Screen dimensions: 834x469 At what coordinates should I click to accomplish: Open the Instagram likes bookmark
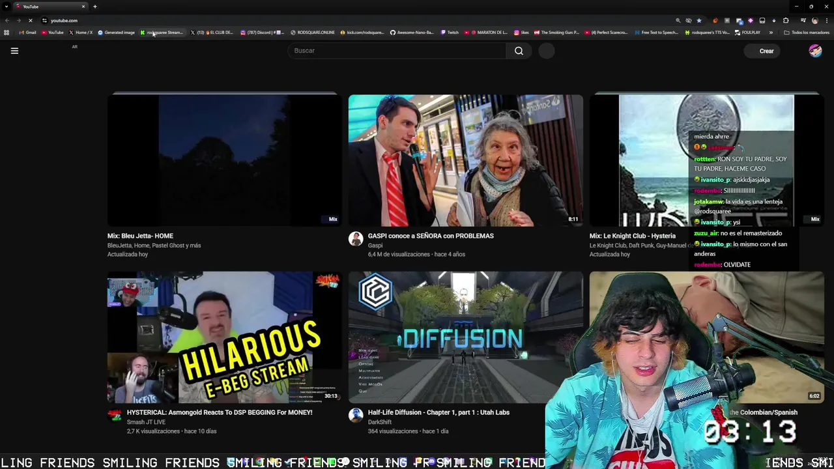pos(521,33)
